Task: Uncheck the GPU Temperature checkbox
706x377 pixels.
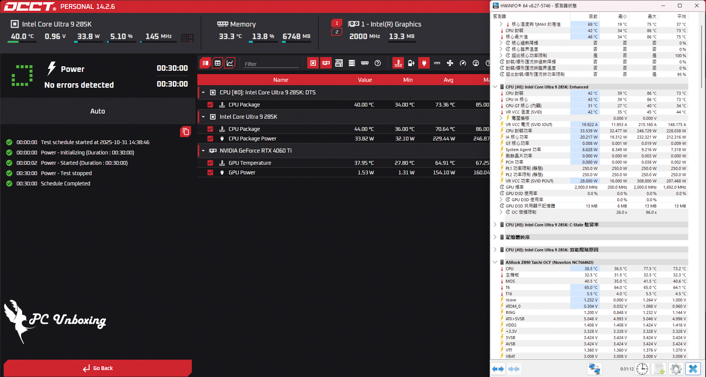Action: [210, 163]
